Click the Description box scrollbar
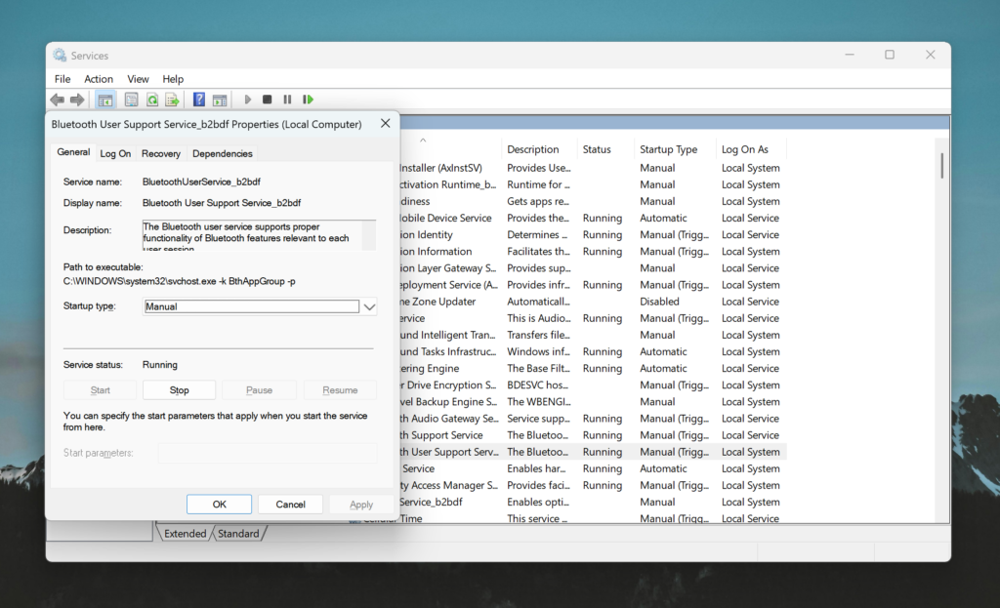 point(368,235)
